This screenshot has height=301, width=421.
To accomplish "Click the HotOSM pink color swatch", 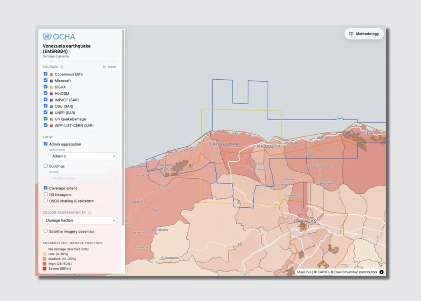I will pos(51,94).
